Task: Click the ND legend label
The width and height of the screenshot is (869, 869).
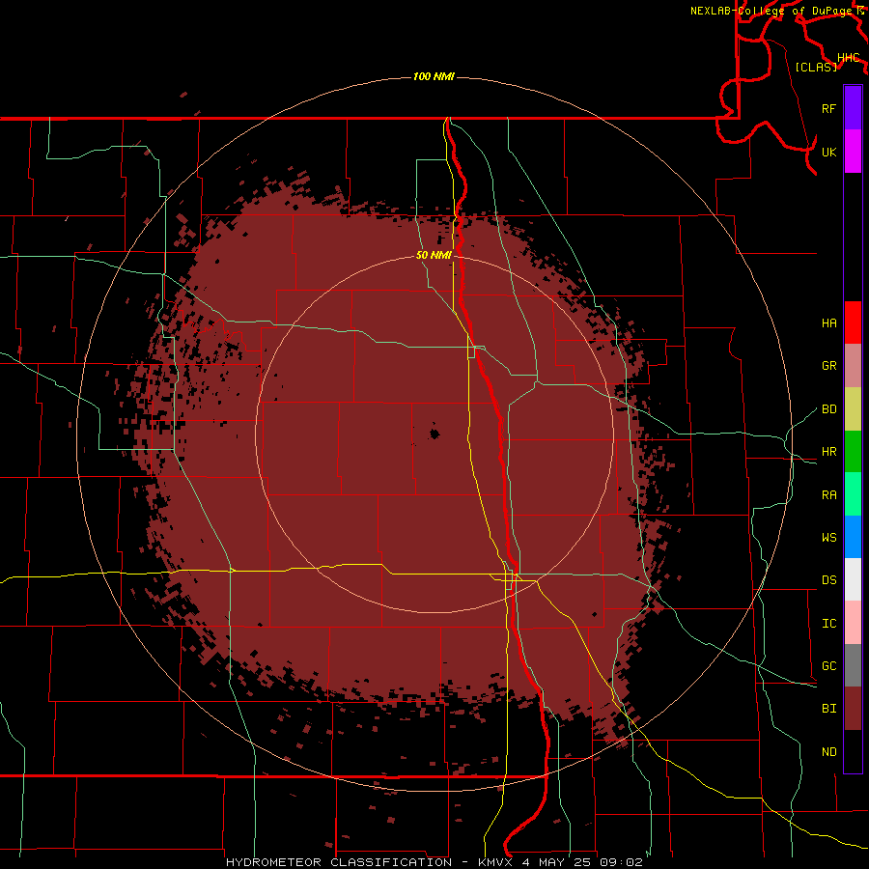Action: click(x=828, y=752)
